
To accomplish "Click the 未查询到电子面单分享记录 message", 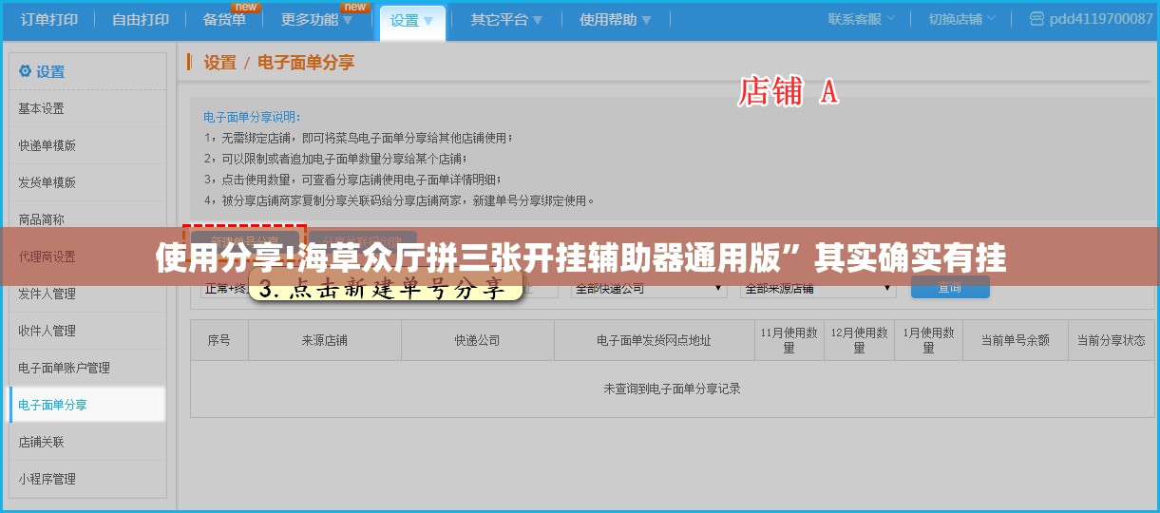I will [673, 389].
